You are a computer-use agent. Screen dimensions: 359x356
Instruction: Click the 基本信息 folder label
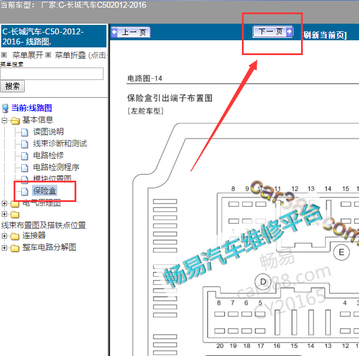click(x=38, y=120)
